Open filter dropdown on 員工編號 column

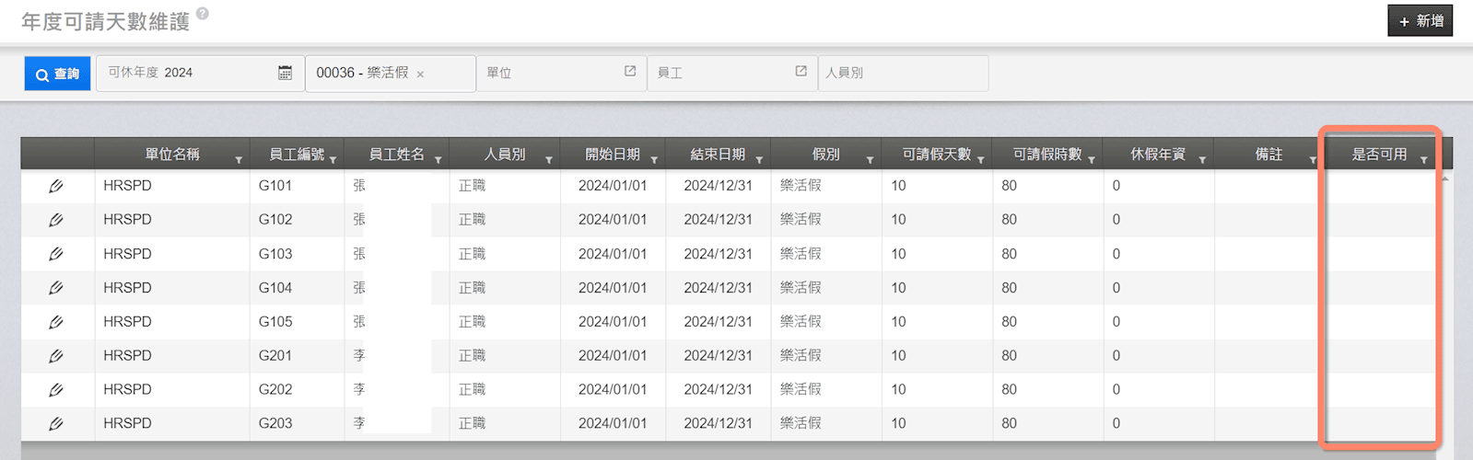[333, 160]
